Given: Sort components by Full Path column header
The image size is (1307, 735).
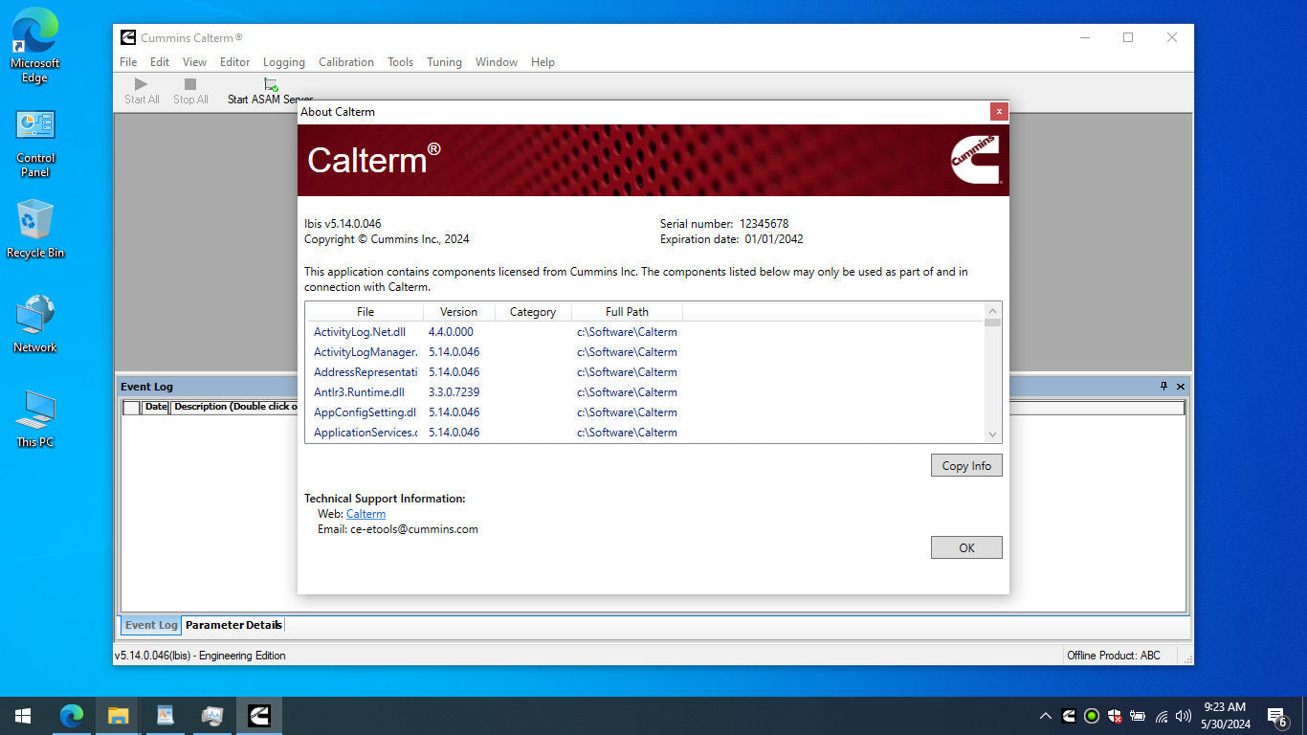Looking at the screenshot, I should [627, 312].
